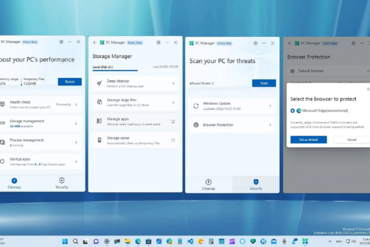Click ENG language indicator
Image resolution: width=370 pixels, height=247 pixels.
coord(339,242)
